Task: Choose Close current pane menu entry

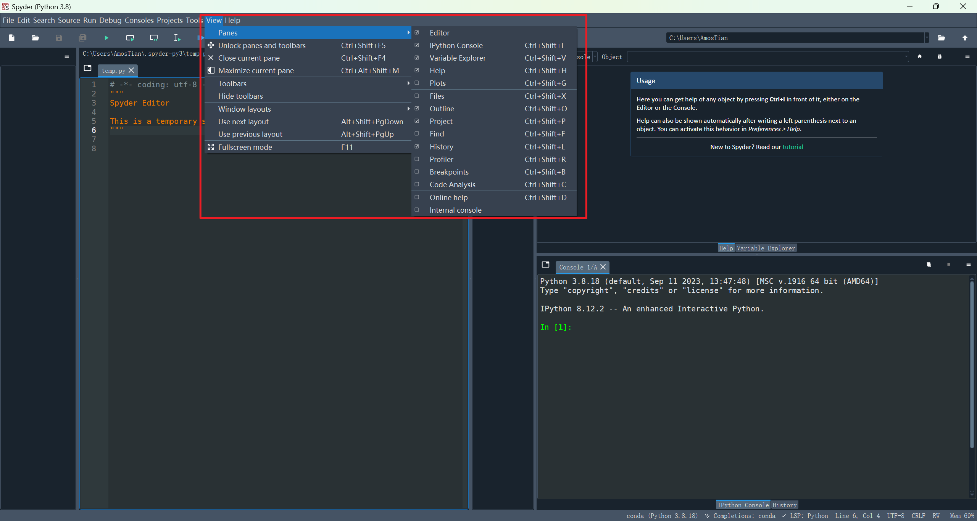Action: coord(308,58)
